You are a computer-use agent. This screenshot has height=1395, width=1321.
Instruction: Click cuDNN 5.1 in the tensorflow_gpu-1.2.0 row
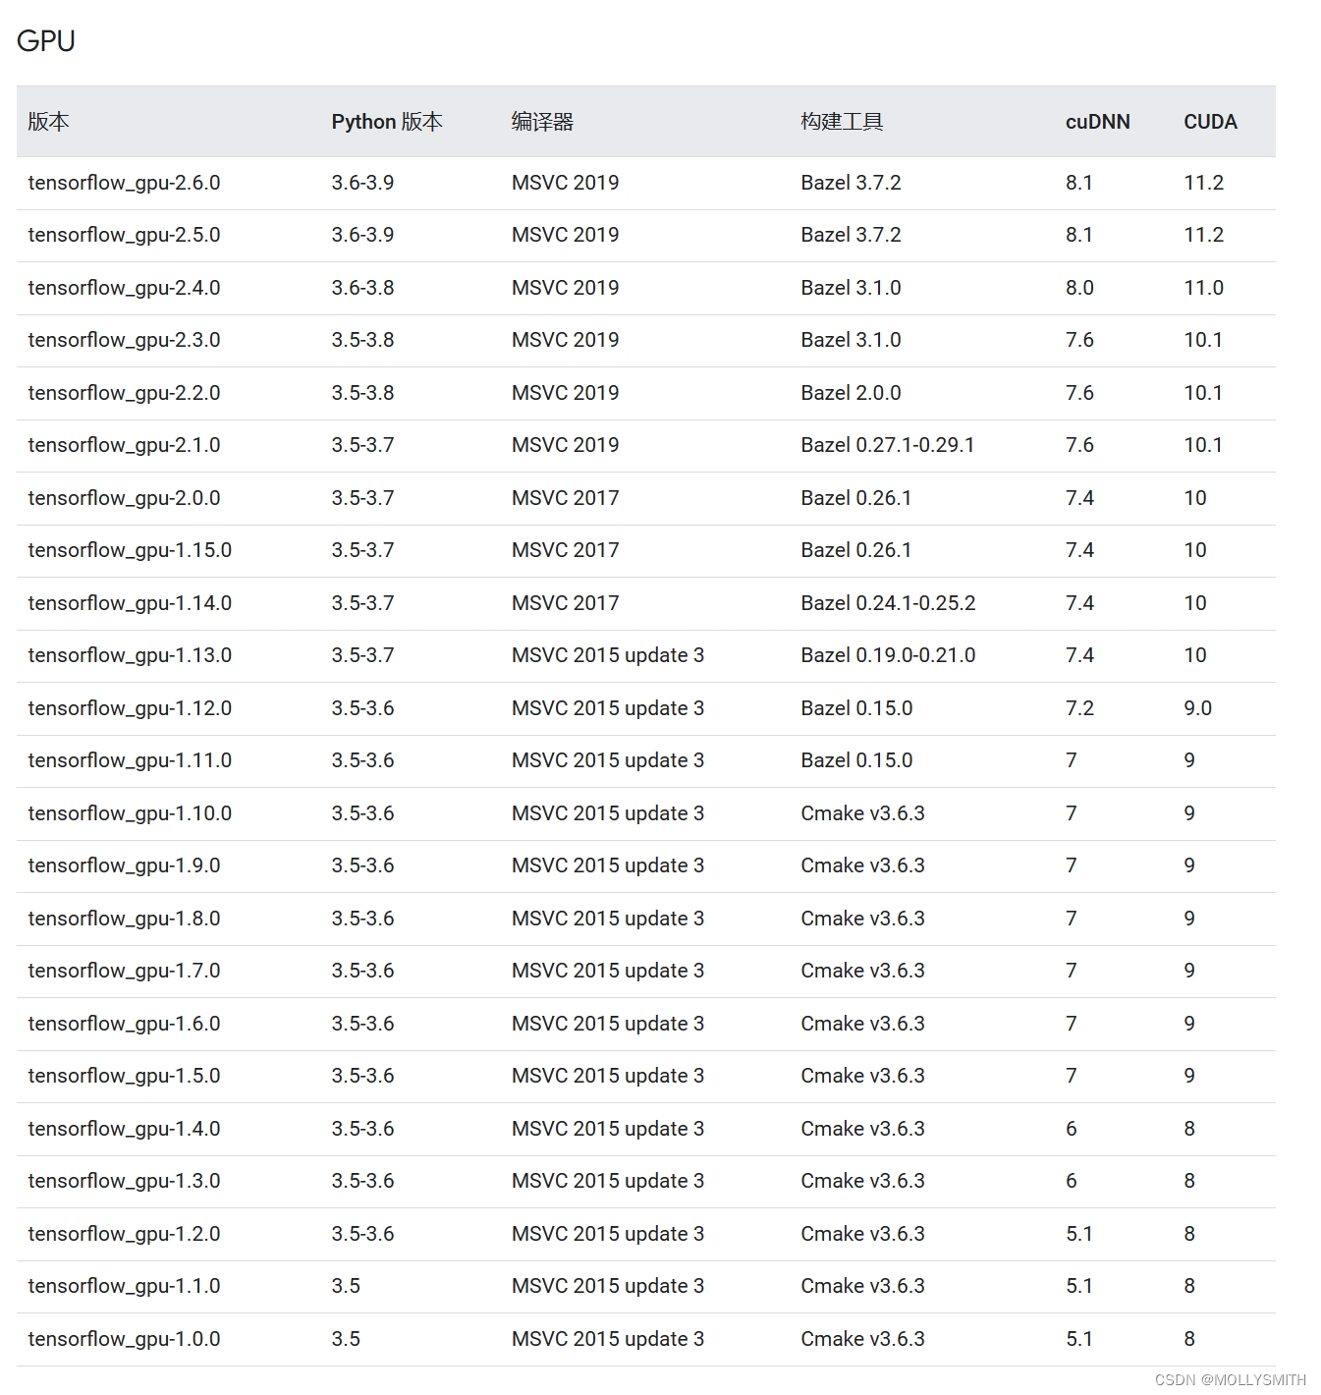pos(1079,1234)
